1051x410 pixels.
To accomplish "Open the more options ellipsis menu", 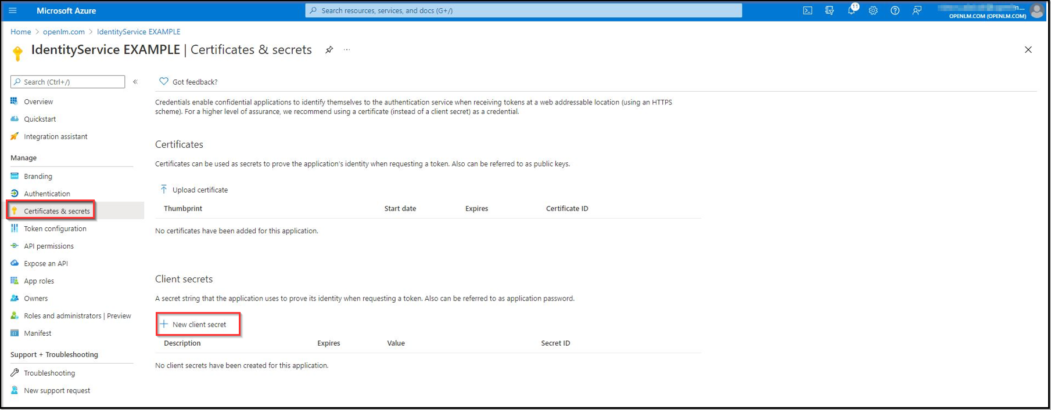I will point(347,50).
